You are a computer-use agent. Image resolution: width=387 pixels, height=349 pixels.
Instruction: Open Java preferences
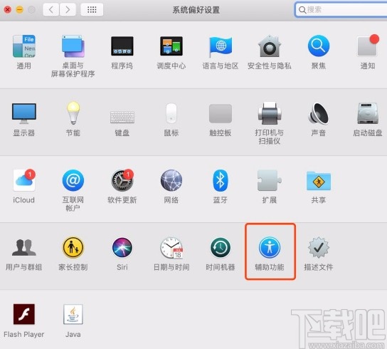click(x=73, y=314)
